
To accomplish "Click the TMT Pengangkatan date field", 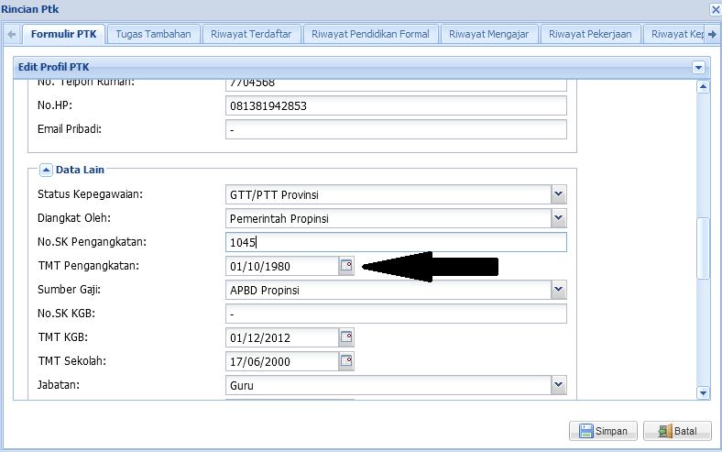I will coord(282,266).
